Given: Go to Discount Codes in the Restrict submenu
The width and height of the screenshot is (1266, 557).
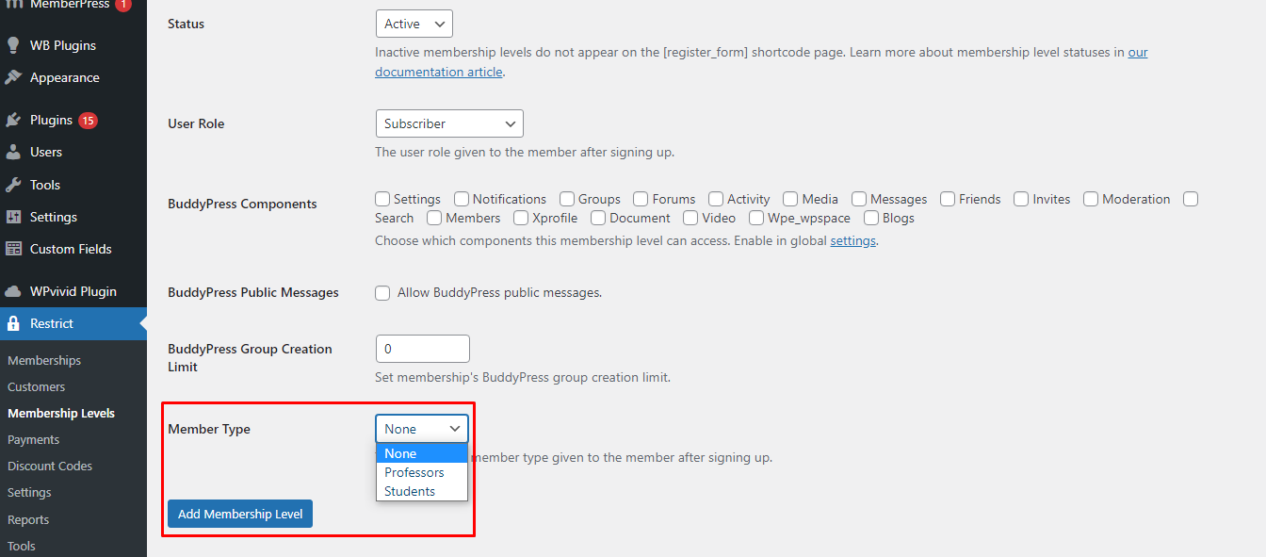Looking at the screenshot, I should tap(49, 466).
